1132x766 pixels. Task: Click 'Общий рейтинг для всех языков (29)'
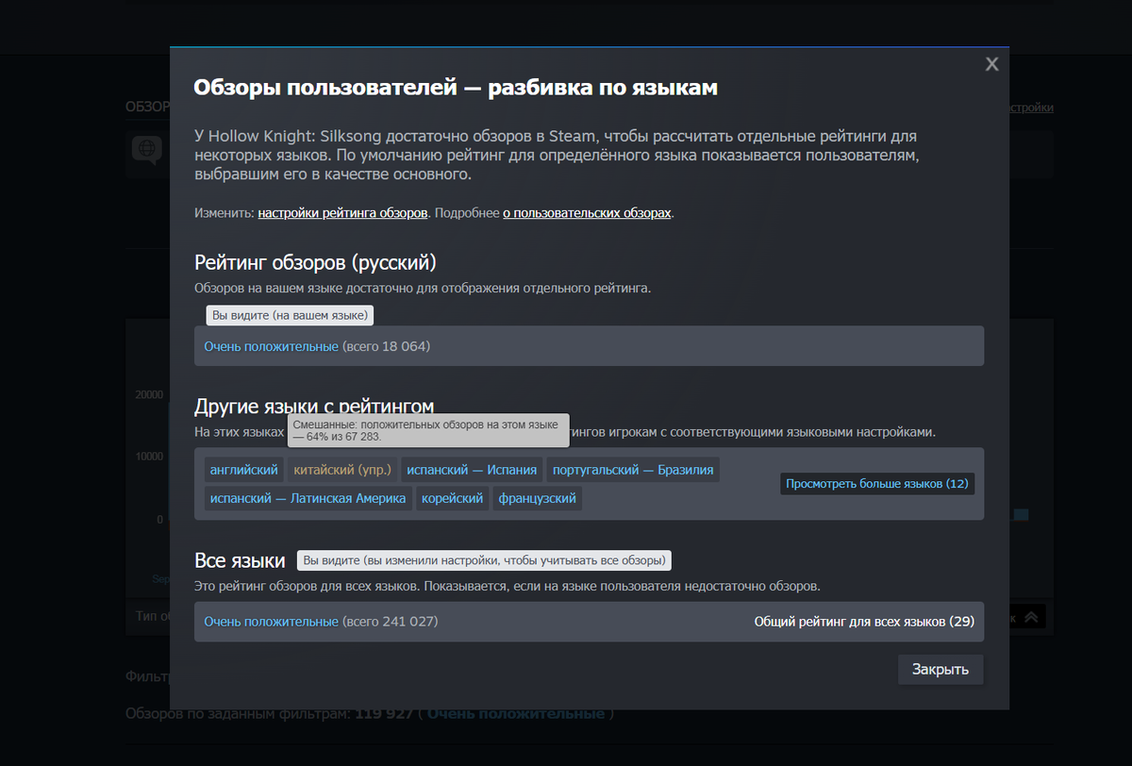[x=864, y=622]
